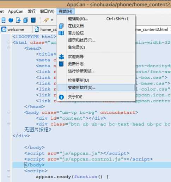Click the script src="js/appcan.js" line
This screenshot has height=182, width=171.
pos(77,153)
